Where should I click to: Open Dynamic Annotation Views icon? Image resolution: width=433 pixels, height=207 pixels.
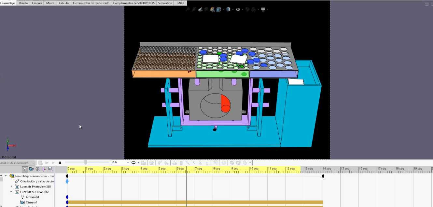(212, 9)
